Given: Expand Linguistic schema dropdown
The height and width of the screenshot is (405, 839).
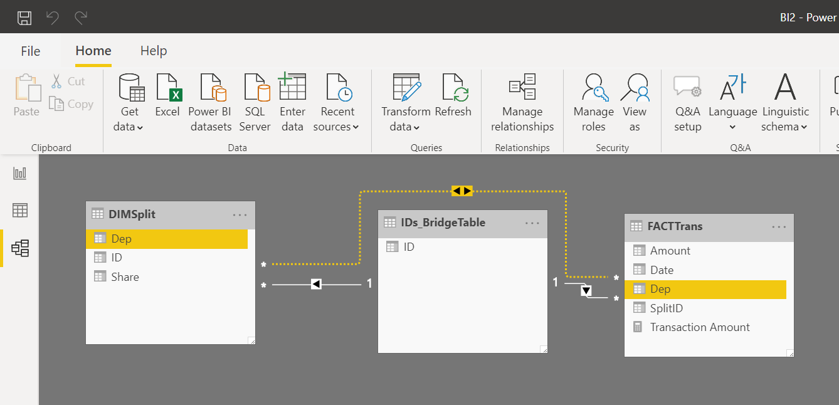Looking at the screenshot, I should click(x=785, y=103).
